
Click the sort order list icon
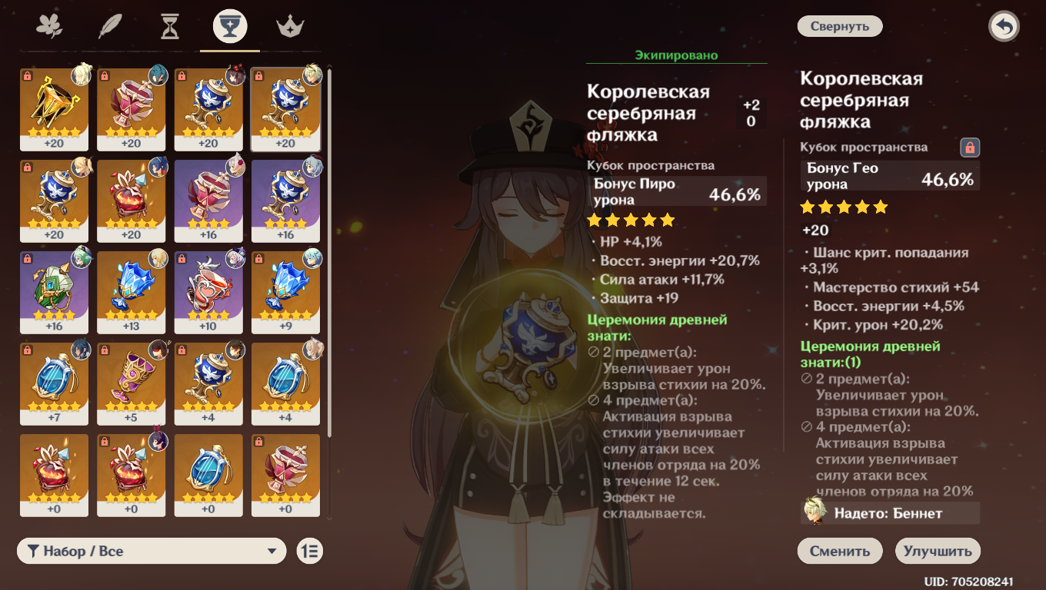(x=310, y=551)
